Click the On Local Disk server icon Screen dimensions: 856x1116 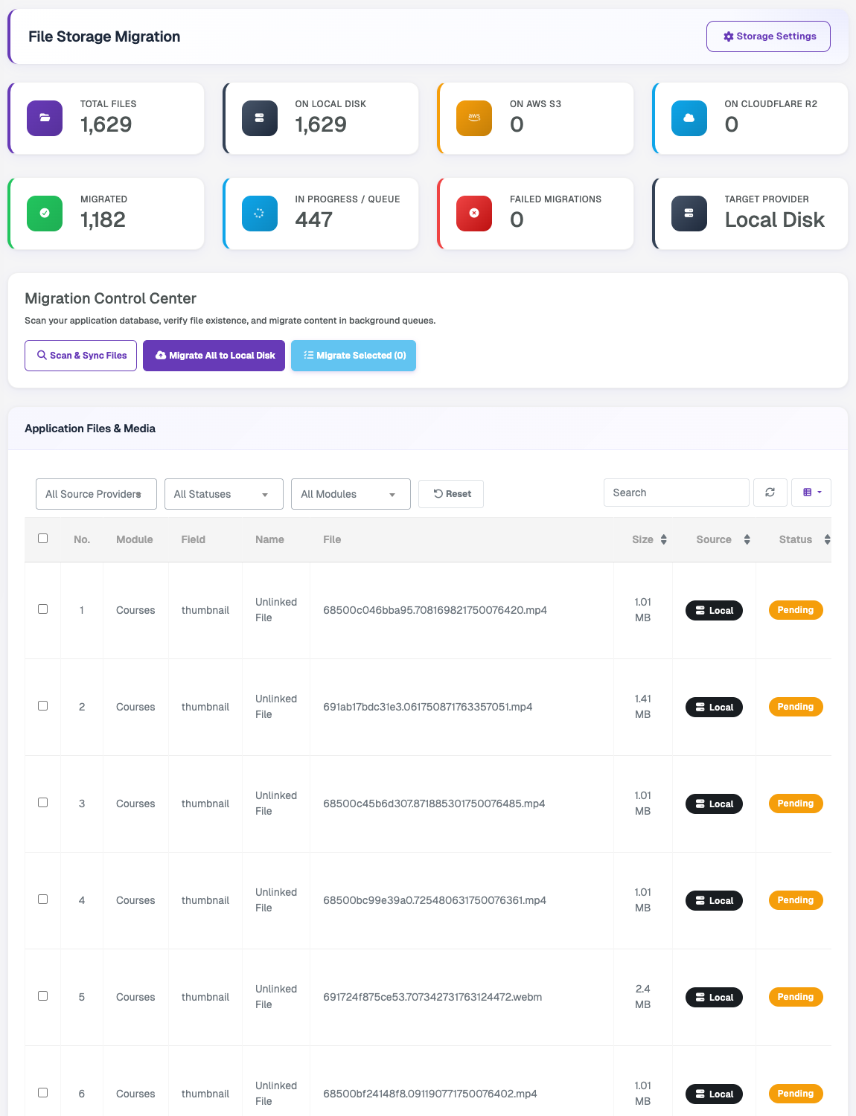tap(260, 118)
